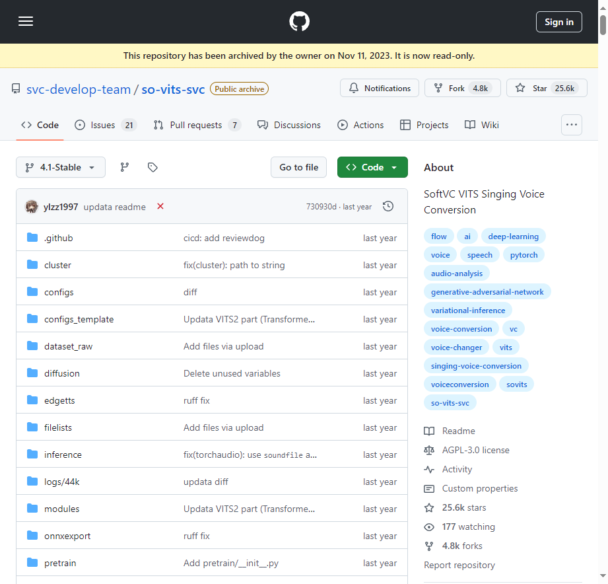Image resolution: width=608 pixels, height=584 pixels.
Task: Open 'Delete unused variables' commit message
Action: 232,373
